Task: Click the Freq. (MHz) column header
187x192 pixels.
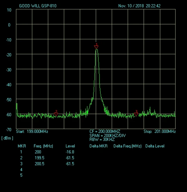Action: point(43,146)
